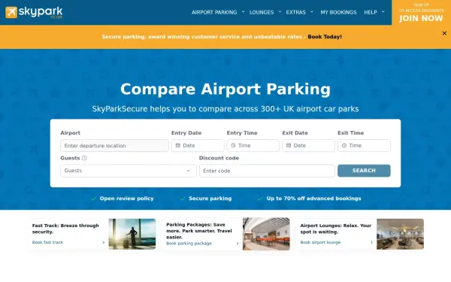The width and height of the screenshot is (451, 282).
Task: Open the EXTRAS menu
Action: click(295, 12)
